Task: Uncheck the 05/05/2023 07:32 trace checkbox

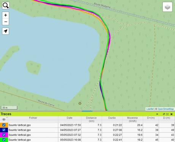Action: tap(4, 135)
